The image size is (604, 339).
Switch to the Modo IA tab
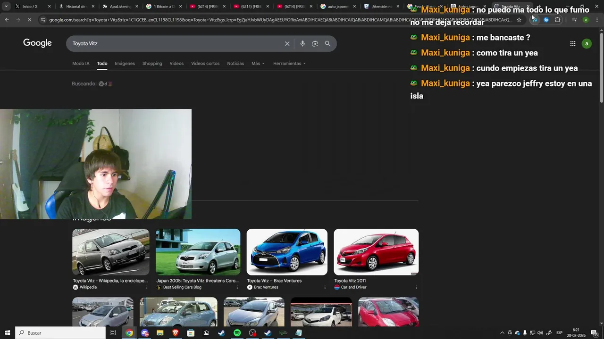(x=81, y=64)
